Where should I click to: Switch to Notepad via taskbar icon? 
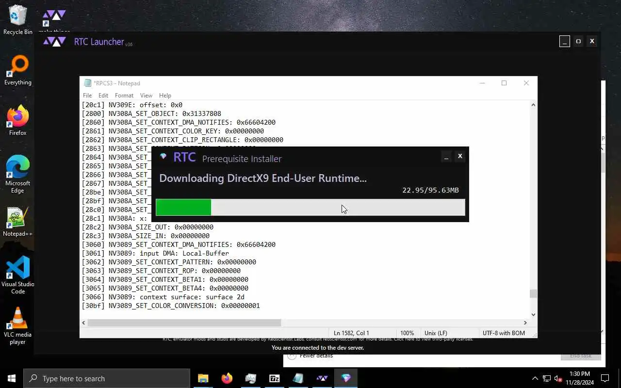[298, 378]
